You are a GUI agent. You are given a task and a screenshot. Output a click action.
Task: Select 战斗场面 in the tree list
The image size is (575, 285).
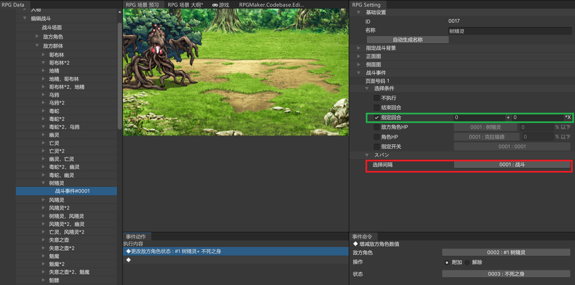(52, 27)
